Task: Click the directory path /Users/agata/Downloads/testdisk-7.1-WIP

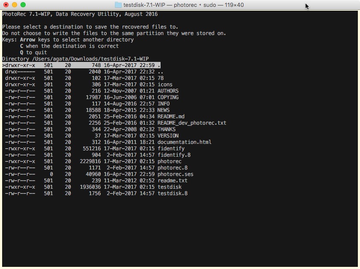Action: coord(90,59)
